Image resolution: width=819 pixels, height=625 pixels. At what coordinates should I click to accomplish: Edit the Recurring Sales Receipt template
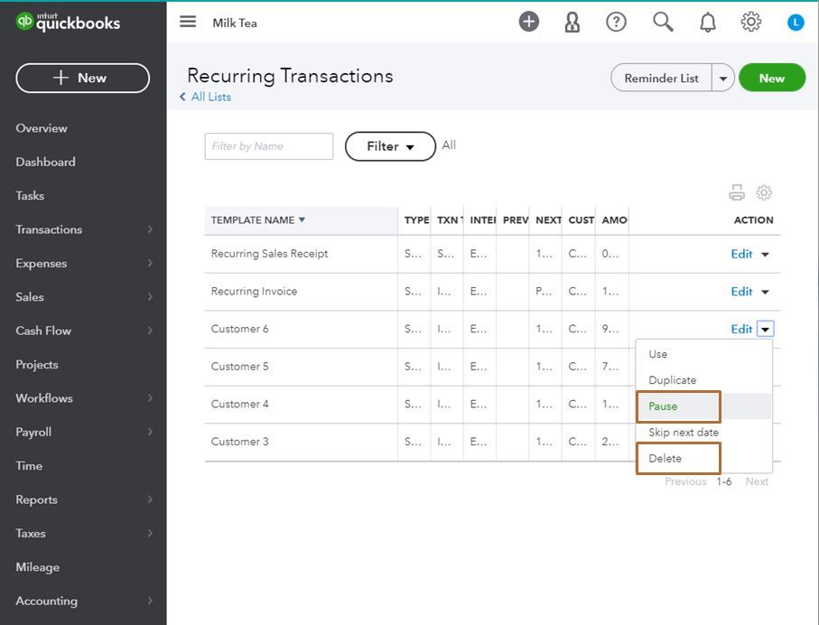(x=741, y=254)
